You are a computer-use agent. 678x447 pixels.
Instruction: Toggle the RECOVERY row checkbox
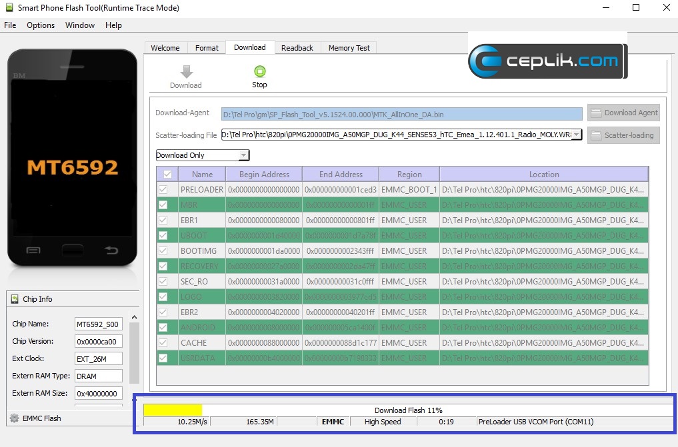163,266
